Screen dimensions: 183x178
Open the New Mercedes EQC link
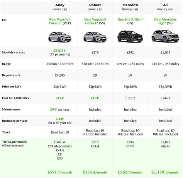tap(165, 21)
